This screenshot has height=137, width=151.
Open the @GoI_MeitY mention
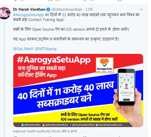[x=24, y=49]
